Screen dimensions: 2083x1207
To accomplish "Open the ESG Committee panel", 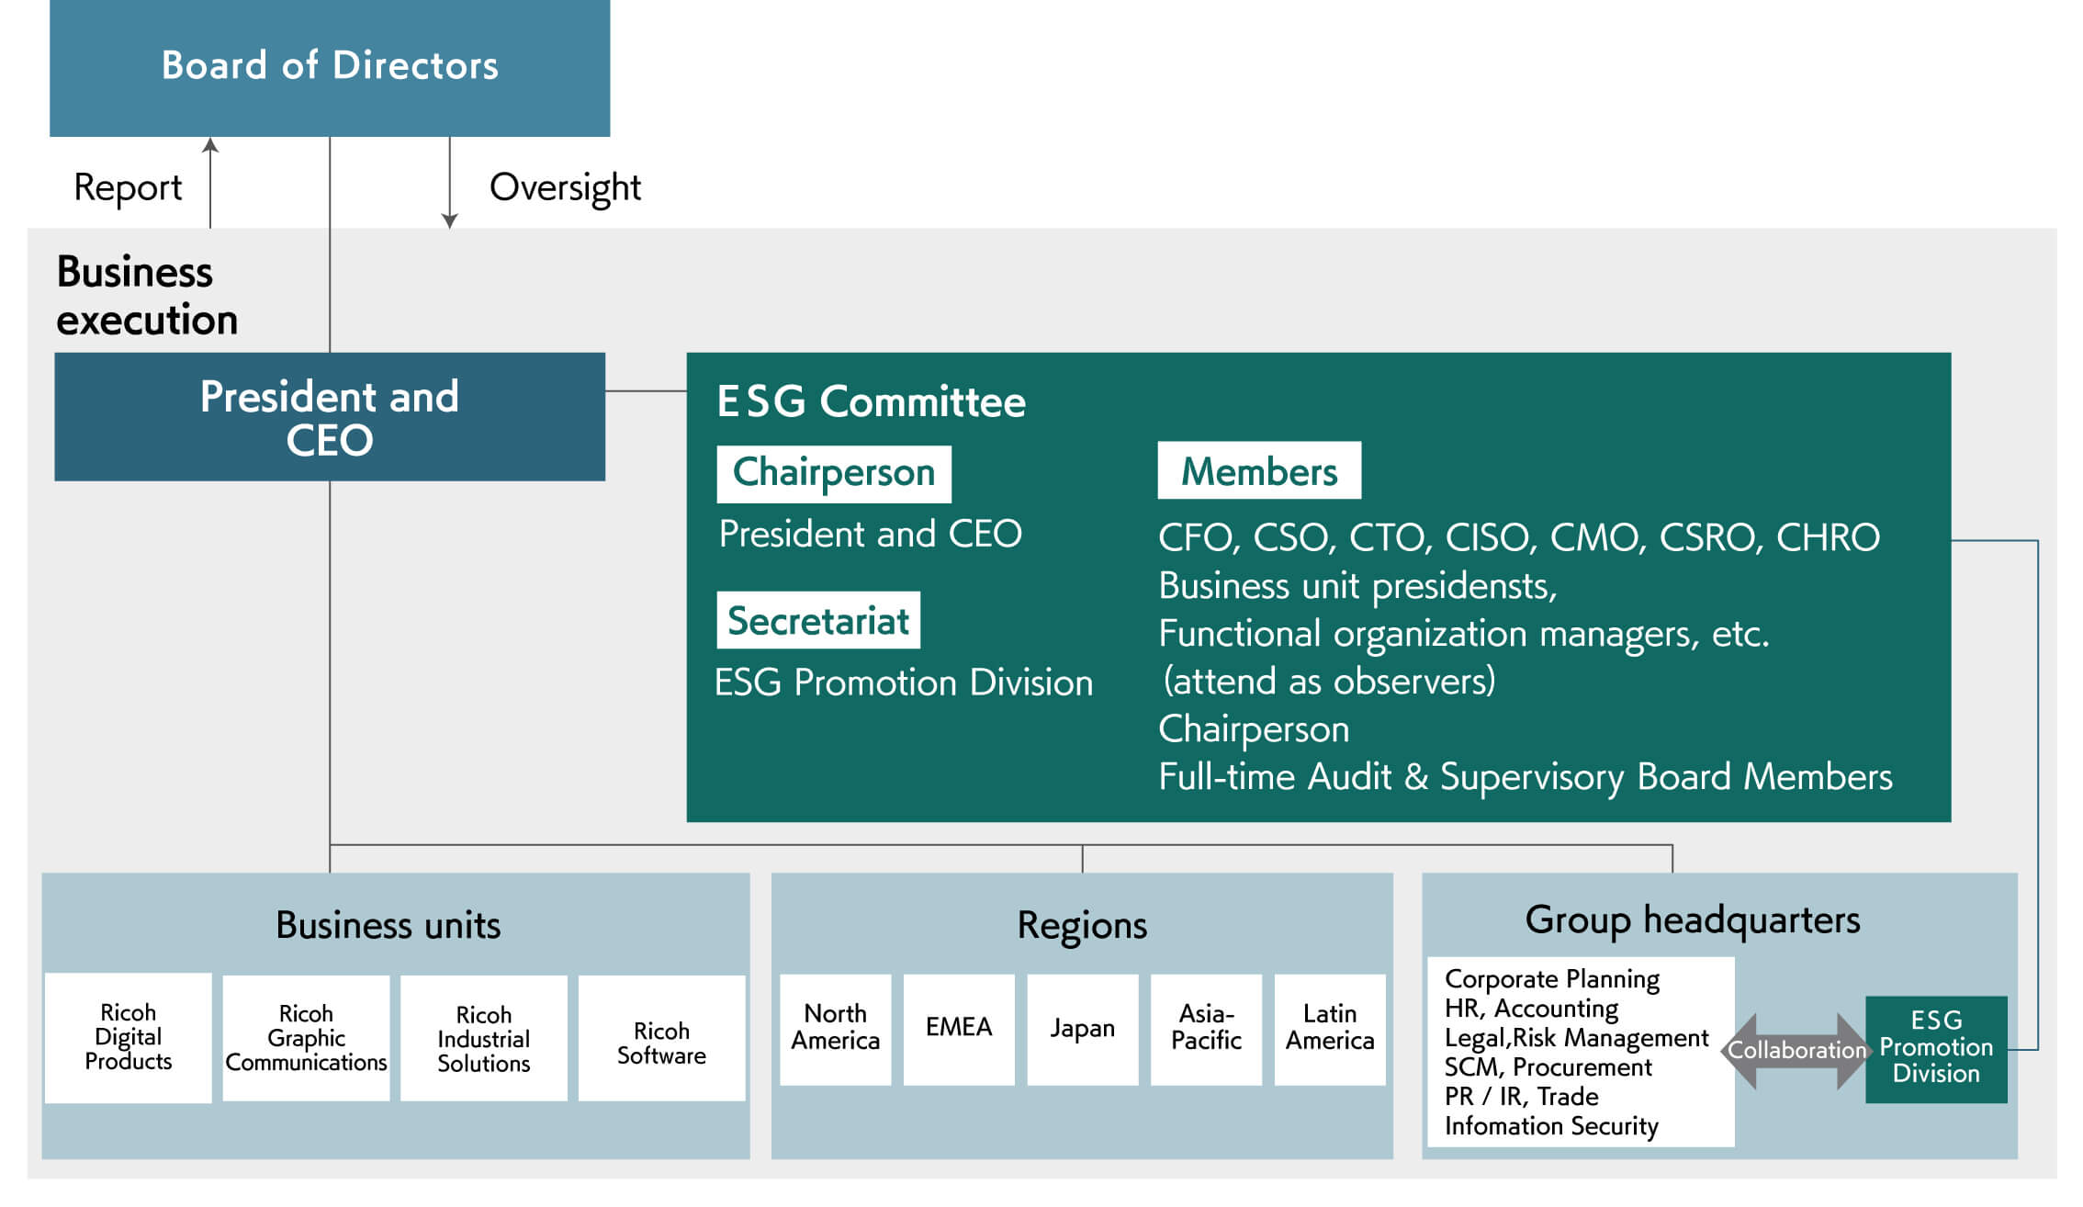I will (869, 401).
